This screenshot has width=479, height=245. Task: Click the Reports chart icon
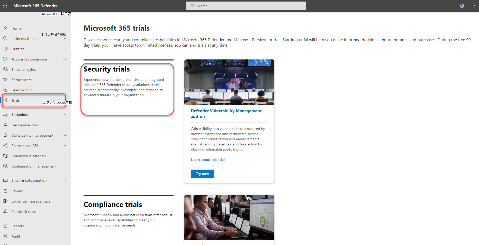5,226
